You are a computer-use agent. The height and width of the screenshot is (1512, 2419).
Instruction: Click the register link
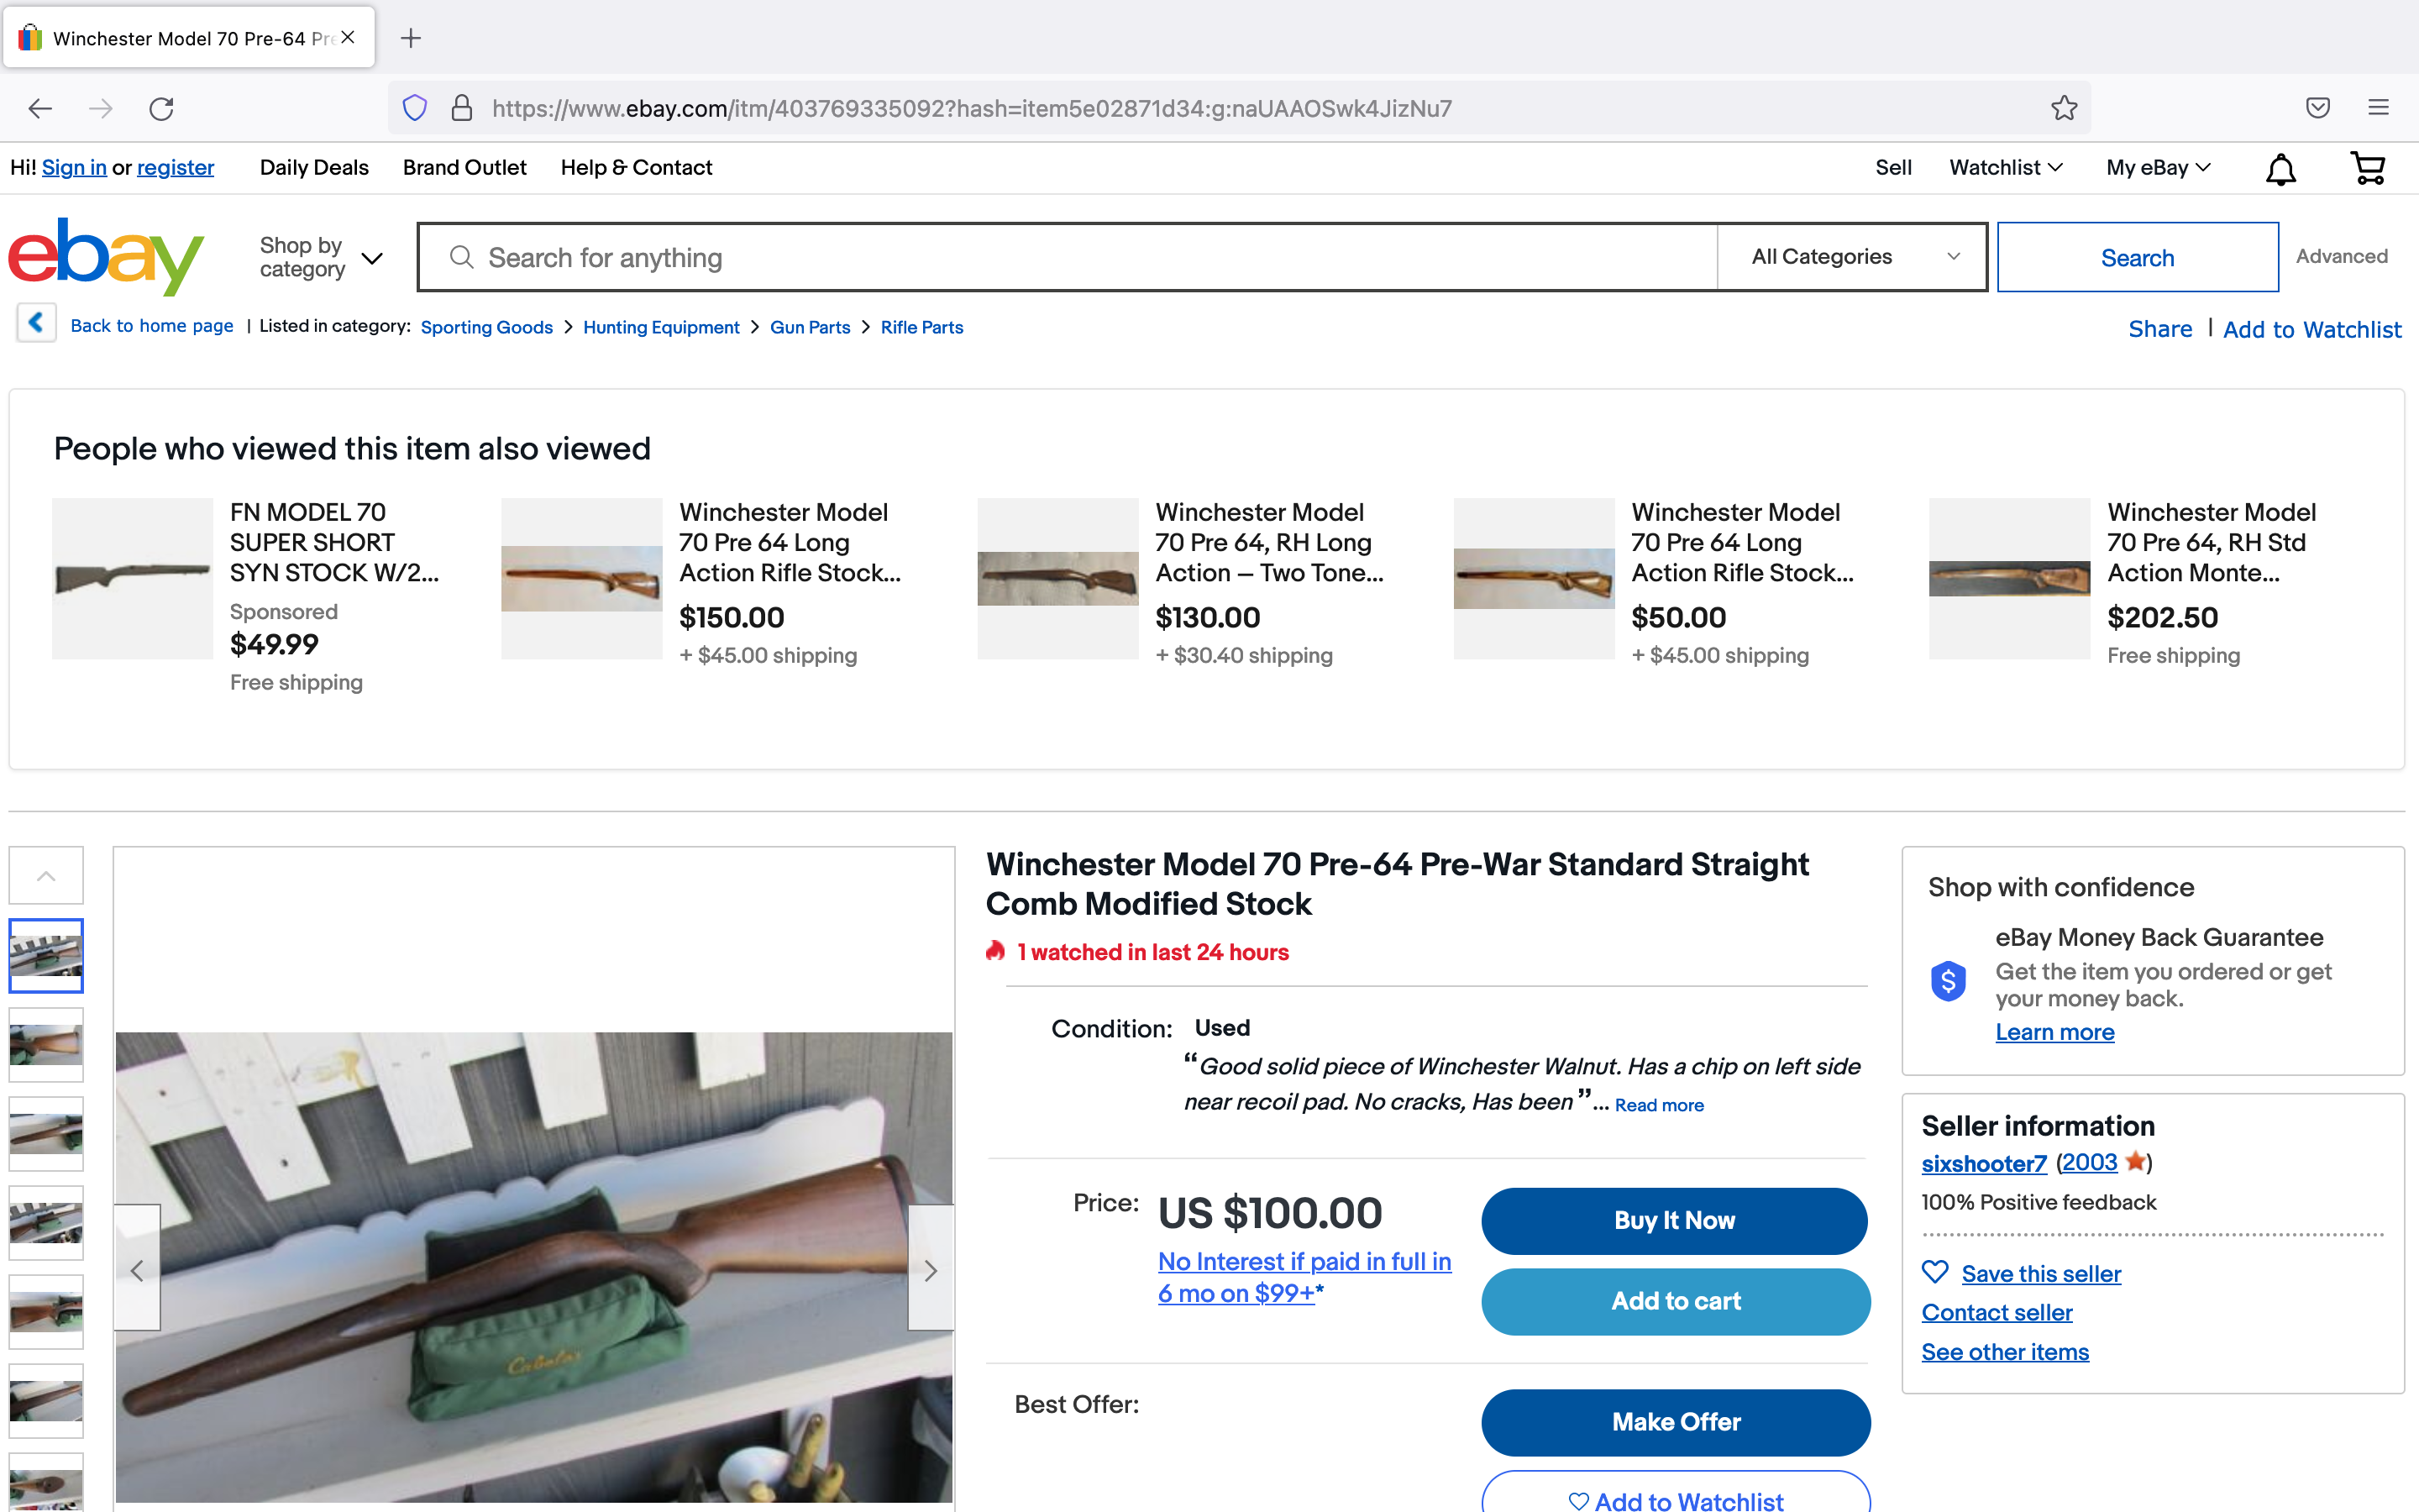coord(175,168)
